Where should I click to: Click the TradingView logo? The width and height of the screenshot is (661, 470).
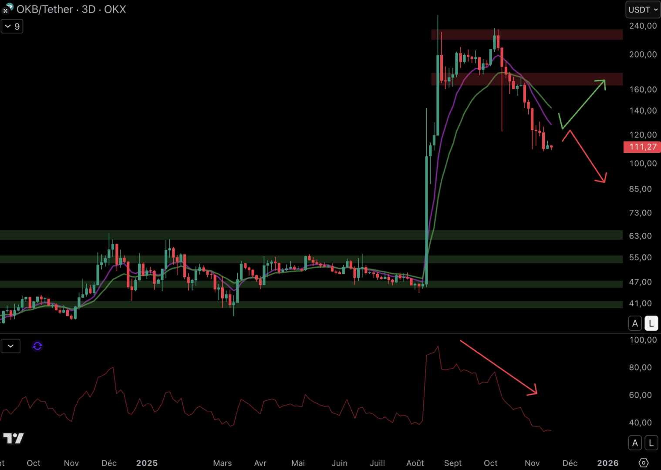(x=13, y=438)
